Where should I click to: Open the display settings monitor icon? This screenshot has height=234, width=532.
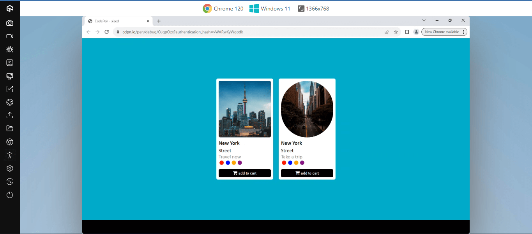pyautogui.click(x=10, y=76)
